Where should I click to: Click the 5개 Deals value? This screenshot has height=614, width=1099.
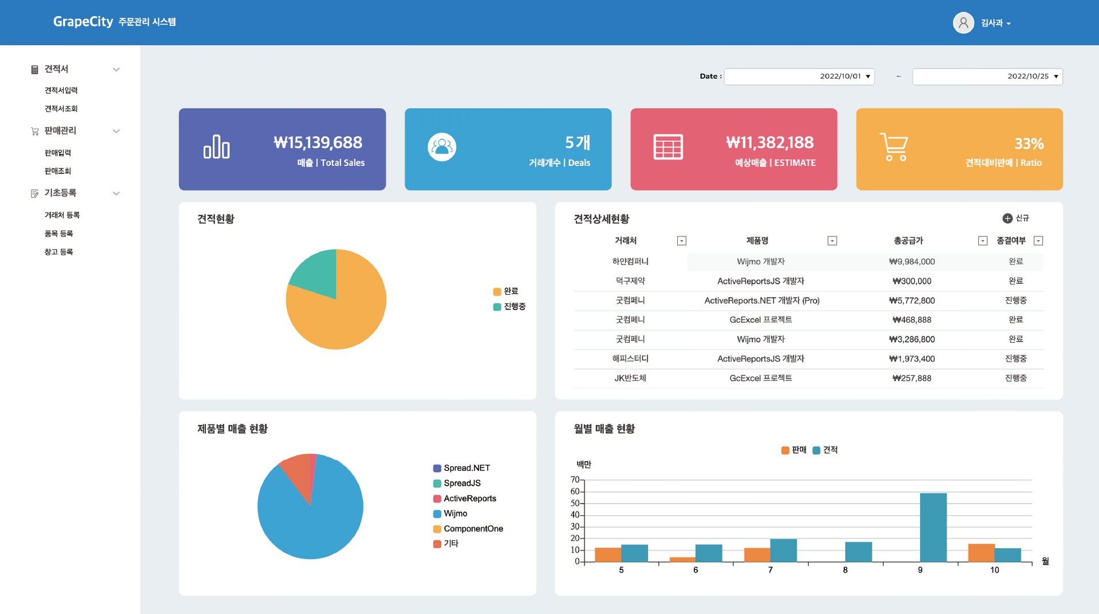click(x=578, y=142)
